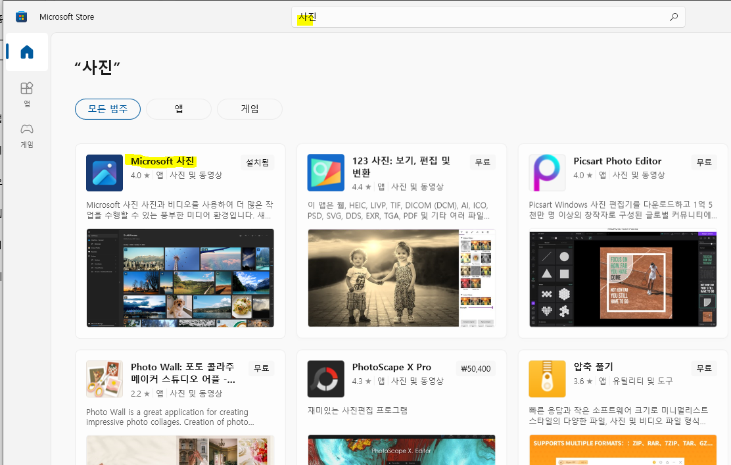
Task: Click the 설치됨 badge on Microsoft 사진
Action: click(257, 162)
